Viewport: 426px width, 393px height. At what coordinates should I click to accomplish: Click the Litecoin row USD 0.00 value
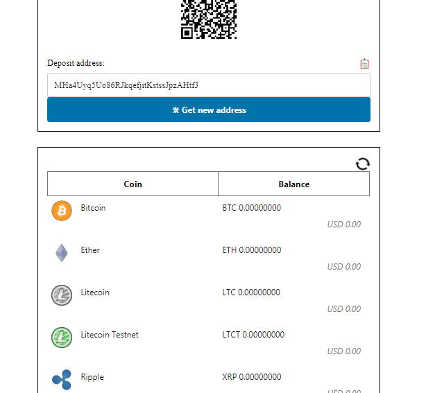[x=344, y=309]
